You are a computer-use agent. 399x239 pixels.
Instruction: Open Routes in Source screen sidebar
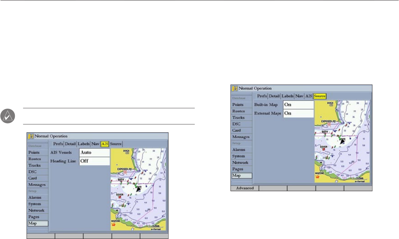click(242, 111)
